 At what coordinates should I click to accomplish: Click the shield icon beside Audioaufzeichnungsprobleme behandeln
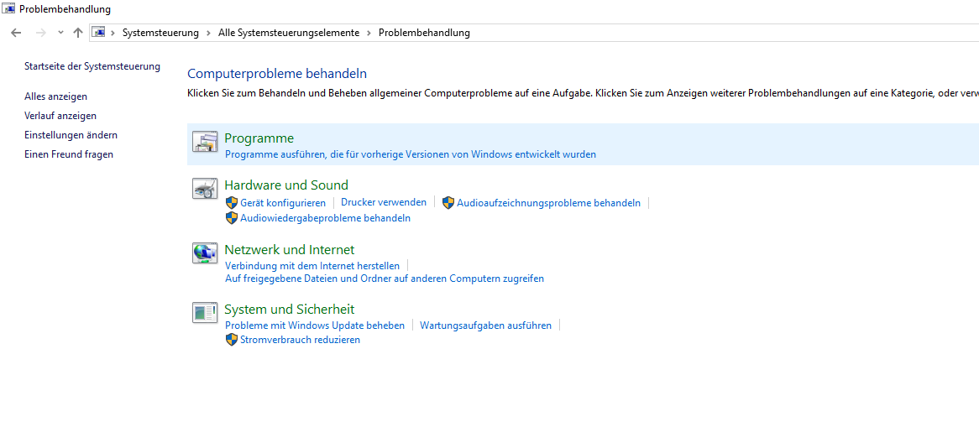pos(448,203)
